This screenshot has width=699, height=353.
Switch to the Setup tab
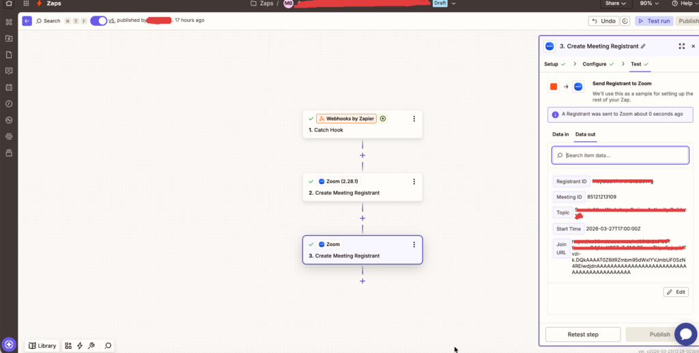[554, 64]
